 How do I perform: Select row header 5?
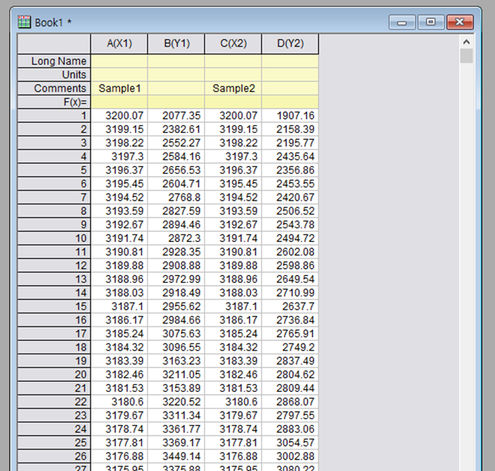[54, 170]
